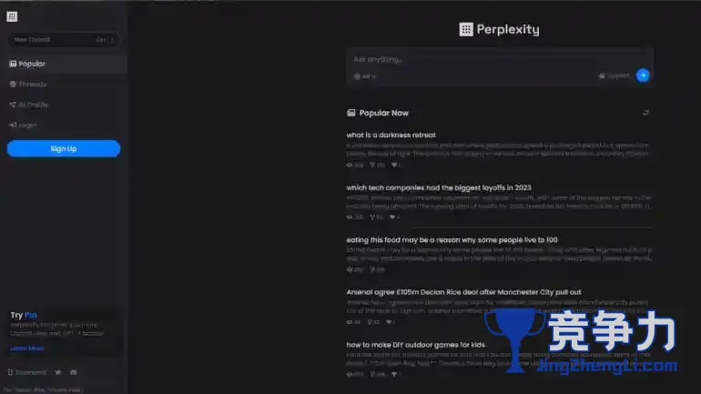Viewport: 701px width, 394px height.
Task: Open 'eating this food' live to 100 thread
Action: tap(452, 240)
